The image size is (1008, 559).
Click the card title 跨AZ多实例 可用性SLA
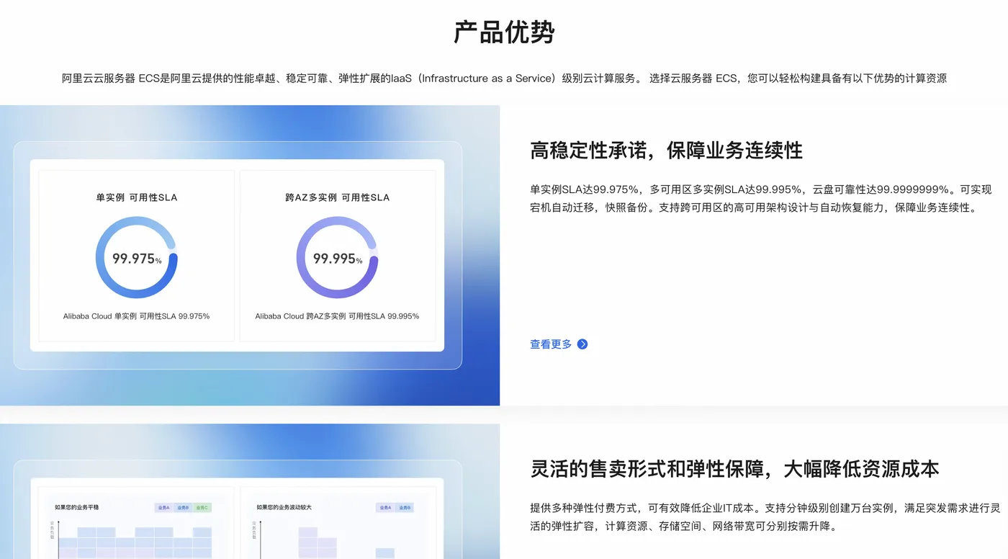[337, 197]
